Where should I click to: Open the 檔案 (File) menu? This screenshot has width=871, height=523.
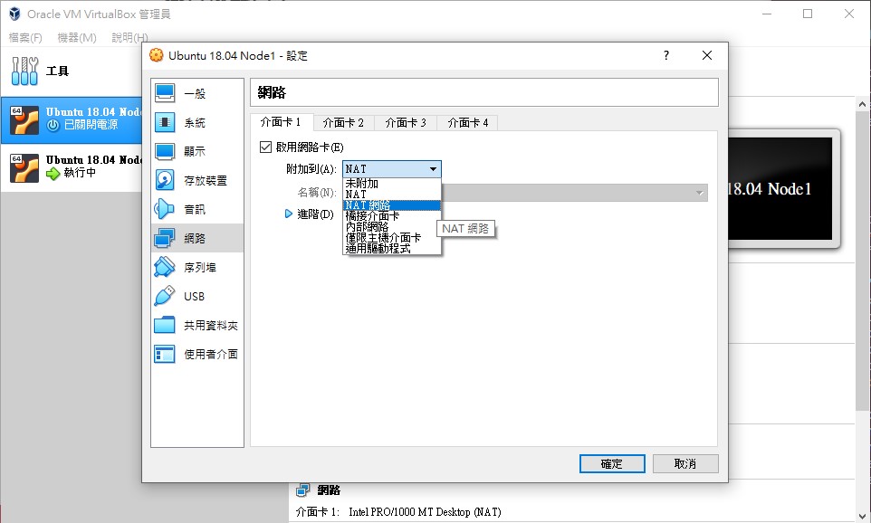[x=25, y=38]
